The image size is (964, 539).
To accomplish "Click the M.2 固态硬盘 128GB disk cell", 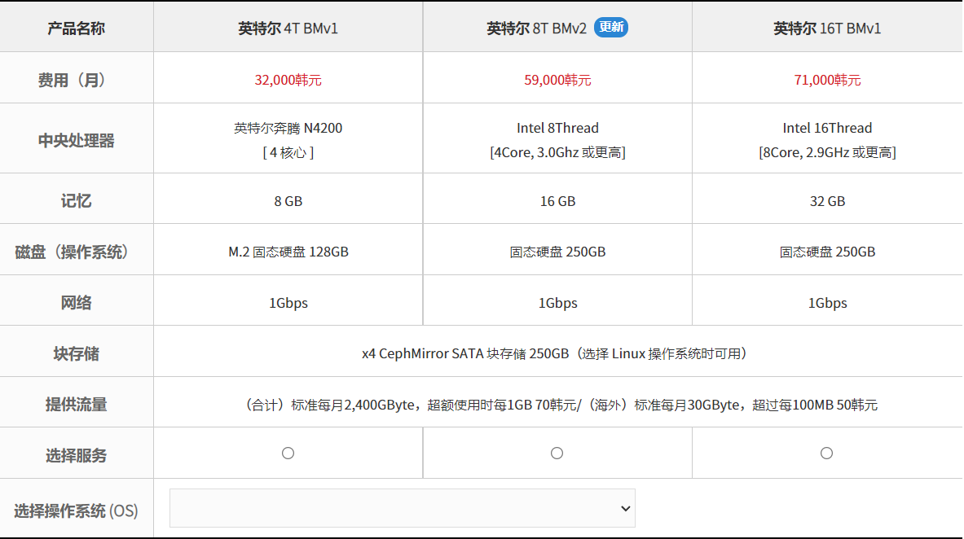I will coord(288,252).
